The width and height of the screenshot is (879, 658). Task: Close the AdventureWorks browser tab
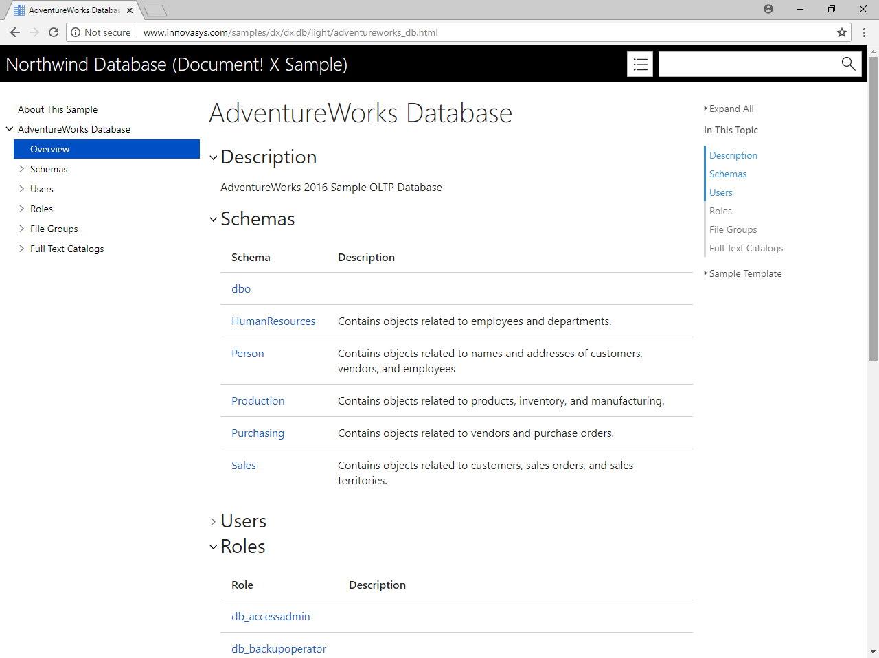[x=130, y=10]
